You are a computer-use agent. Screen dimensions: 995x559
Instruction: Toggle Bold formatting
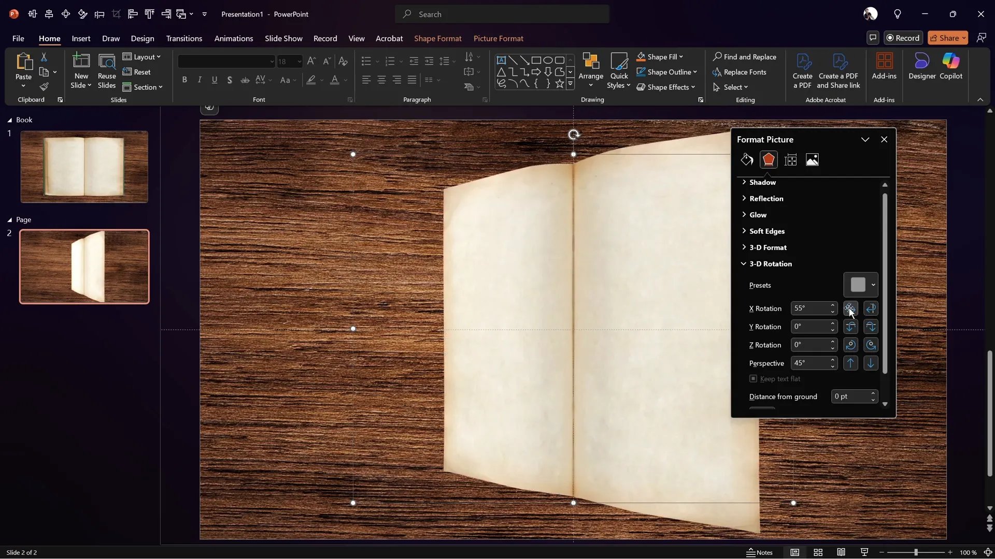coord(184,80)
